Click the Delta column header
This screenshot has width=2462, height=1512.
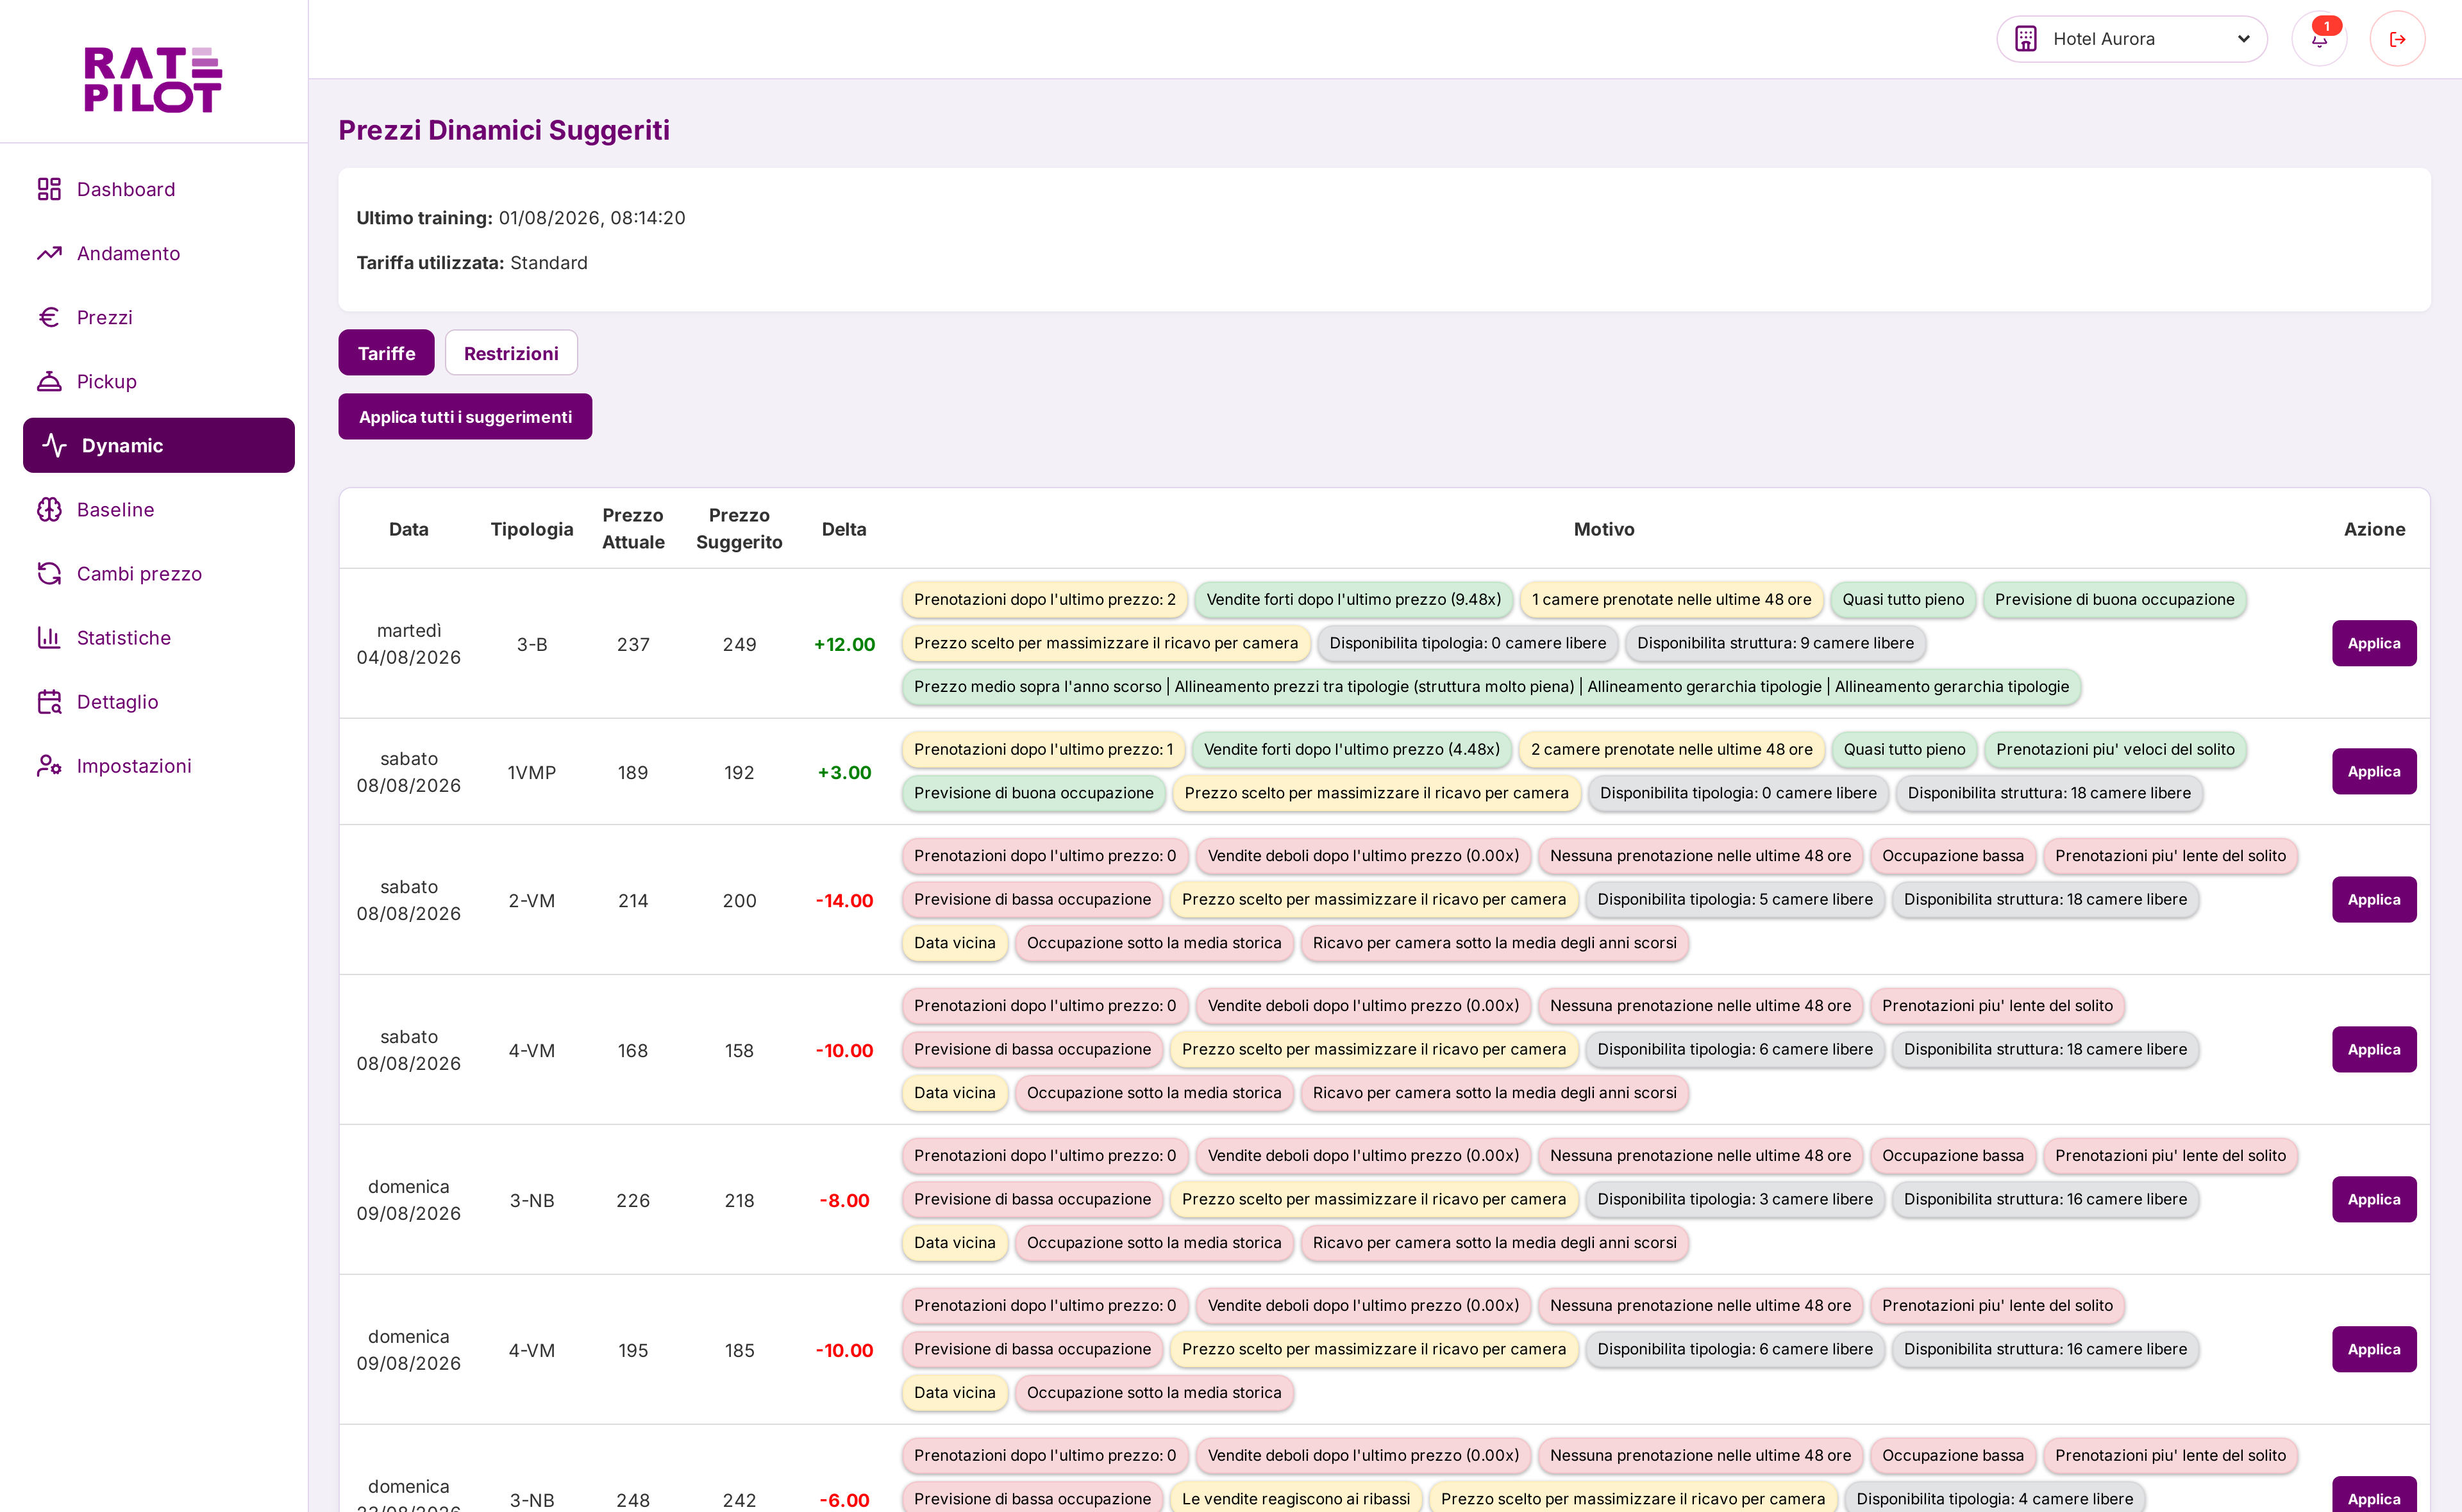coord(843,529)
